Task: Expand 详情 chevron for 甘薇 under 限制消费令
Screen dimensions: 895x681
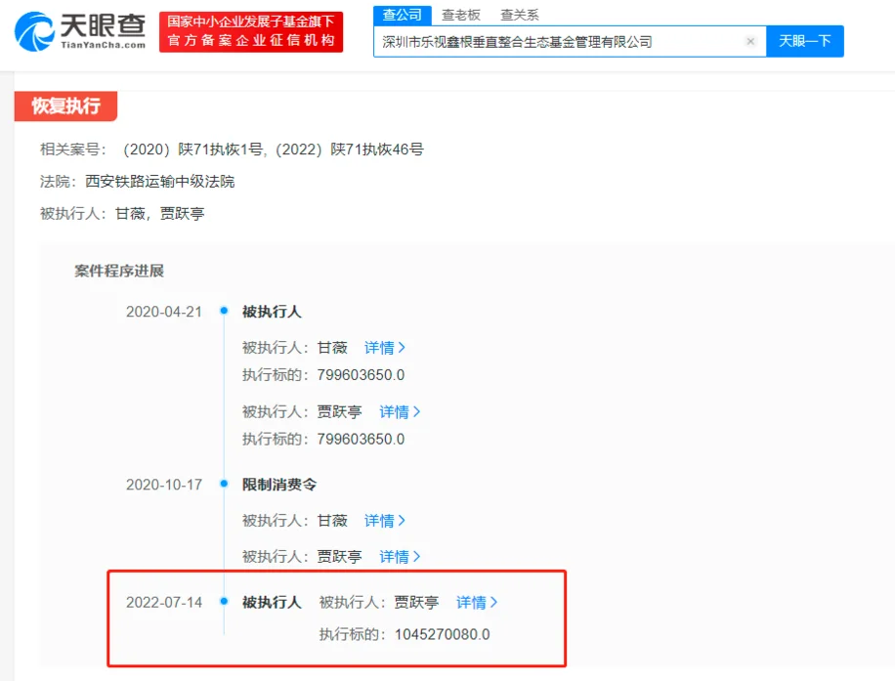Action: click(386, 520)
